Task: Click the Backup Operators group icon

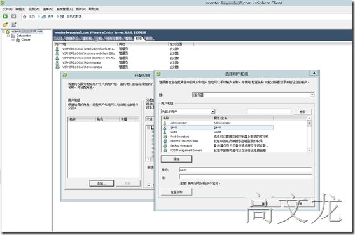Action: 165,145
